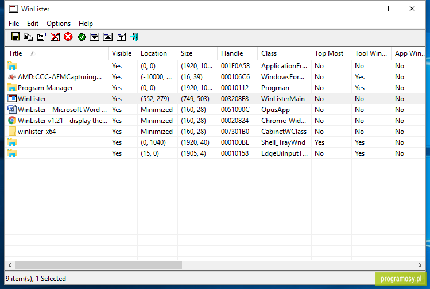Click the OpusApp class cell

(276, 110)
